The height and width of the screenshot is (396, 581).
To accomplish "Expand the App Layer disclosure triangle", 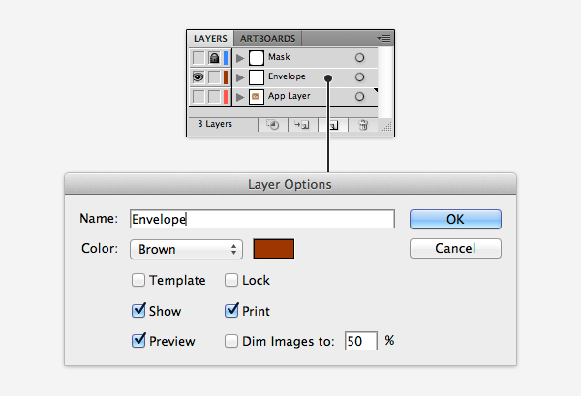I will [x=240, y=97].
